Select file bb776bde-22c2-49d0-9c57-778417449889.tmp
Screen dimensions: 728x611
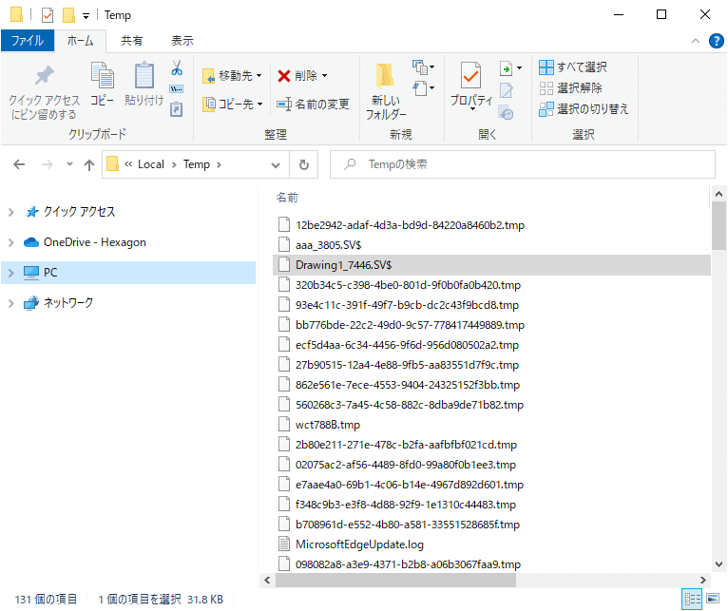[410, 325]
